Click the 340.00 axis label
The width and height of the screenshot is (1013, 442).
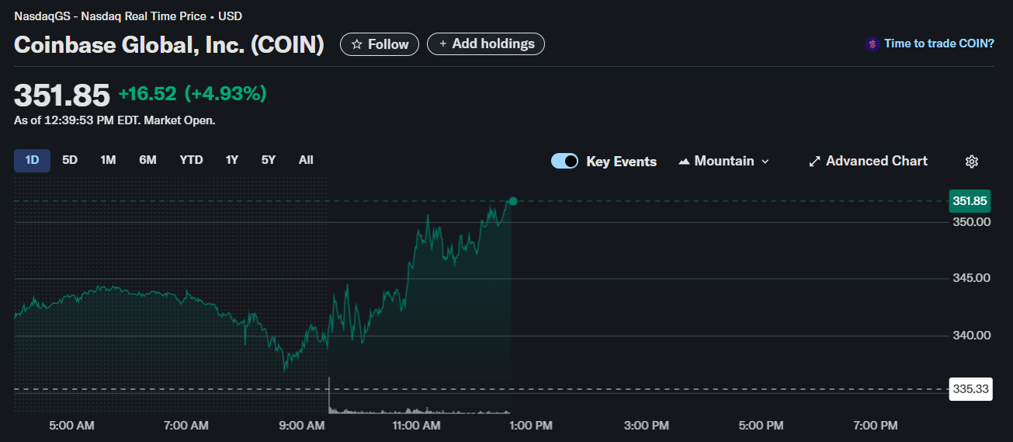point(972,336)
